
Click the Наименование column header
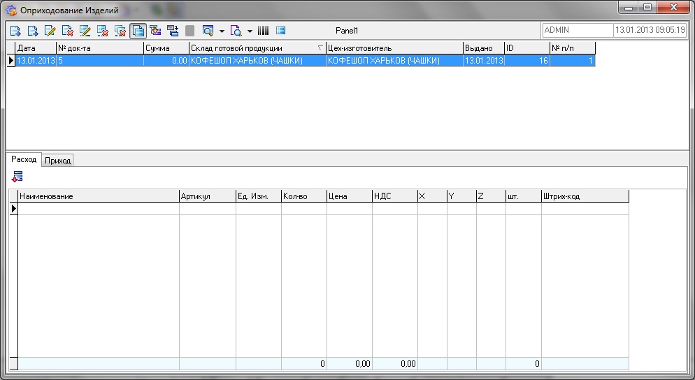point(98,196)
